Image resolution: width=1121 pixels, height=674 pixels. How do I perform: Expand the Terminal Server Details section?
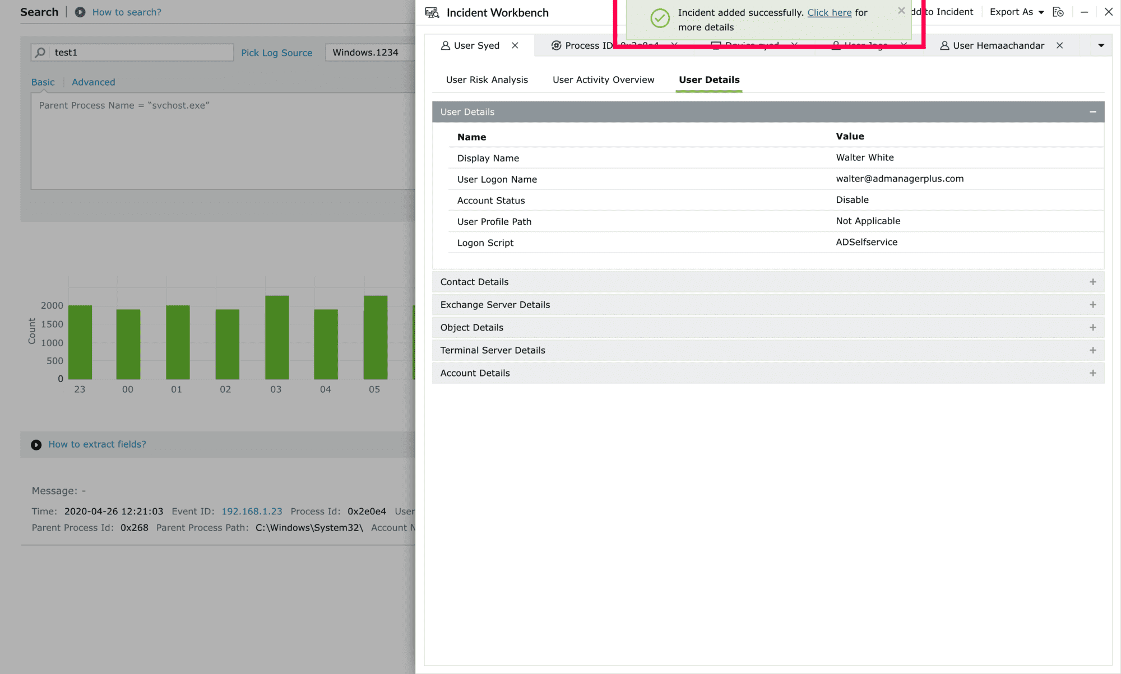1092,350
